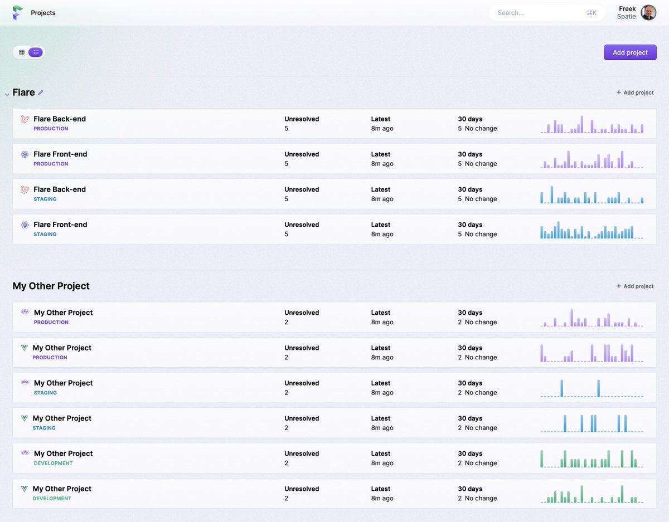The width and height of the screenshot is (669, 522).
Task: Open Vue My Other Project development title
Action: point(62,489)
